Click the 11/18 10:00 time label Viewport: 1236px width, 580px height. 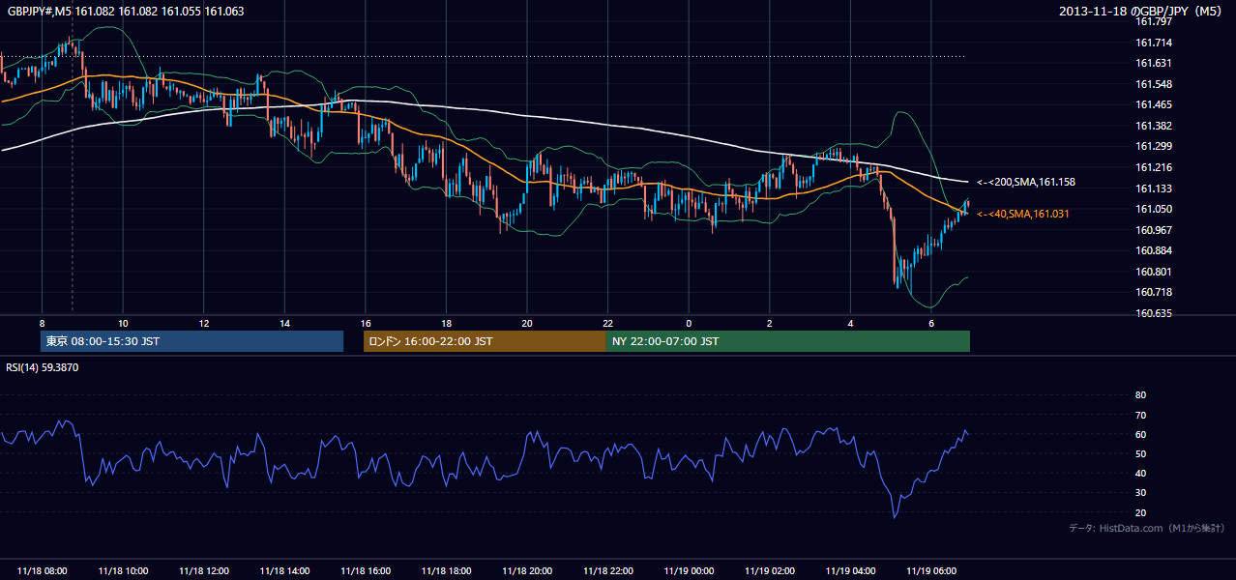[x=123, y=571]
